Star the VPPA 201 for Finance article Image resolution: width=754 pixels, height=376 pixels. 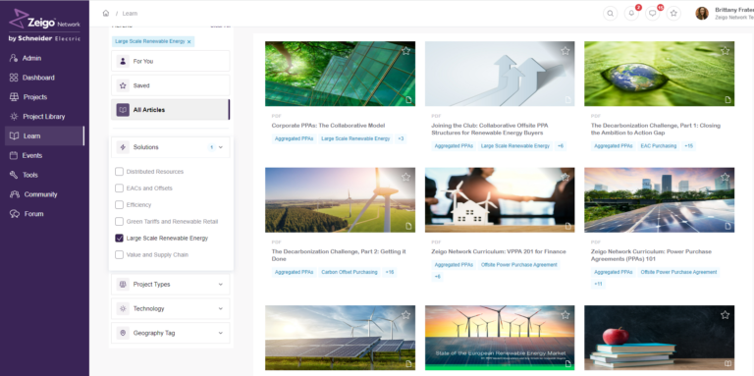click(x=565, y=177)
